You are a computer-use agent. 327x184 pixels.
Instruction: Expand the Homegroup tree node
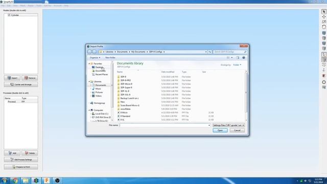coord(89,103)
